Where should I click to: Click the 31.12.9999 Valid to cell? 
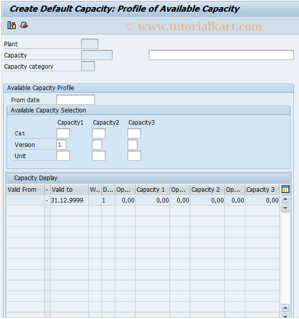[70, 200]
